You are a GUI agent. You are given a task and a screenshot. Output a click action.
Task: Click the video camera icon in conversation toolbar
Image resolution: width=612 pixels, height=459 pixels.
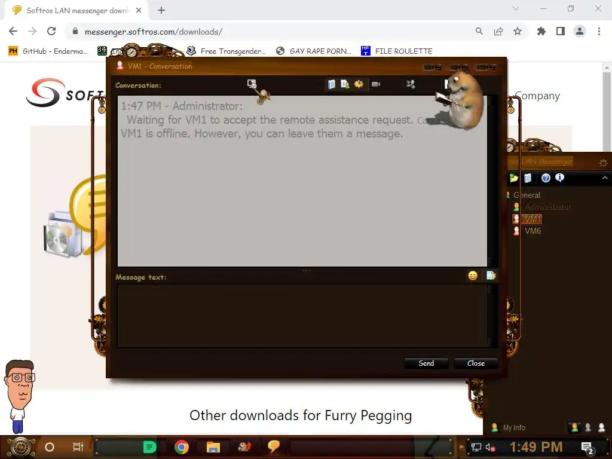pos(376,84)
